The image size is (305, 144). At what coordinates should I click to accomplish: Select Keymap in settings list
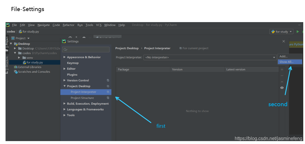[x=73, y=63]
